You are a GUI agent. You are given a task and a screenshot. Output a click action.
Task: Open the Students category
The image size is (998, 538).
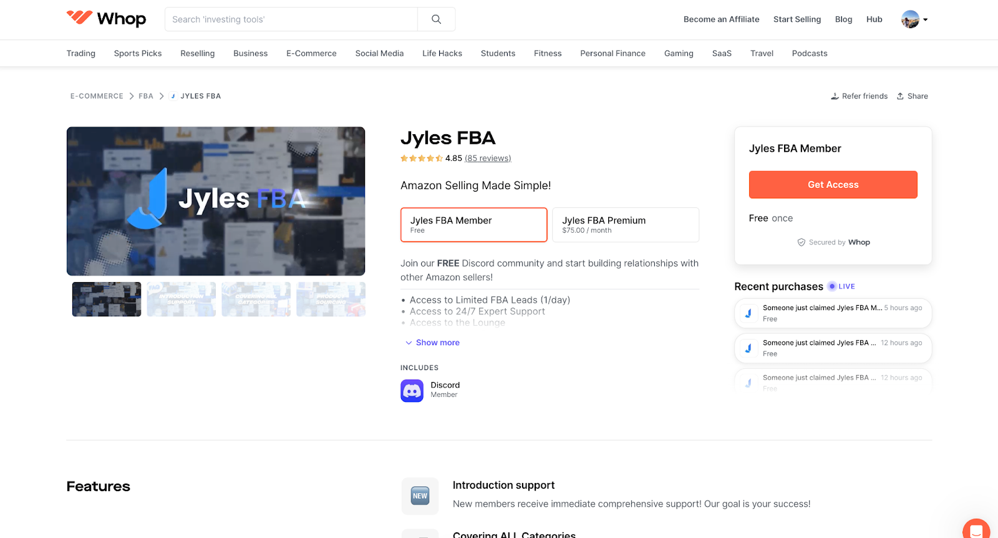498,53
